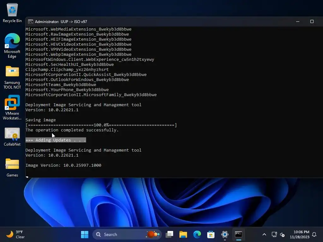Click 'MicrosoftCorporationII.QuickAssist' package line
The width and height of the screenshot is (323, 242).
click(86, 74)
